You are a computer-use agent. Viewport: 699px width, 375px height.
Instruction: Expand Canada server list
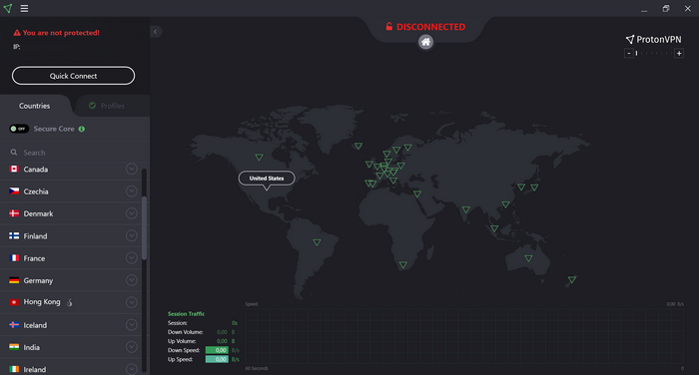point(131,169)
